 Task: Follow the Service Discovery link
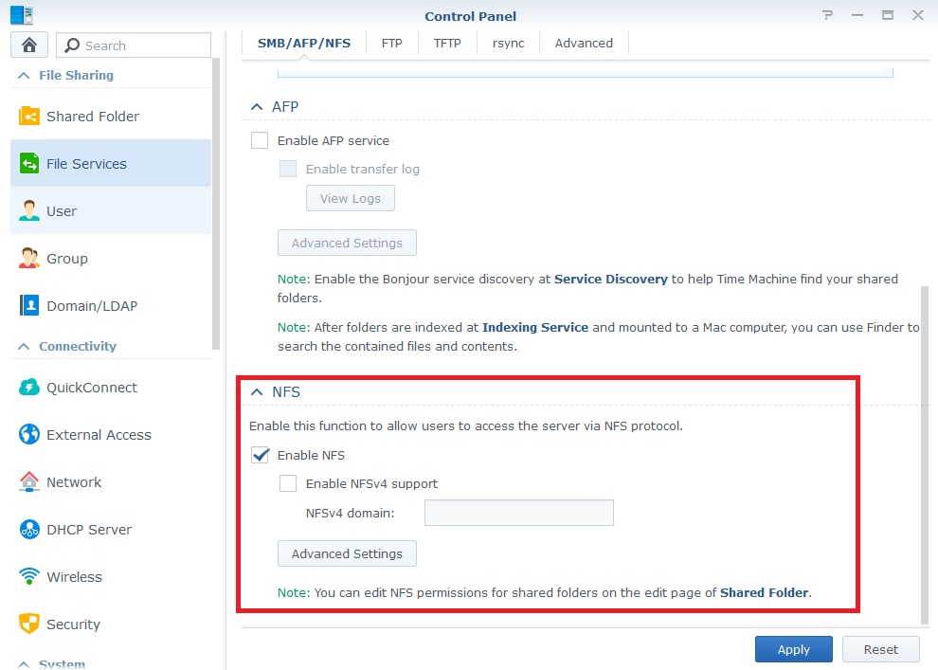(611, 279)
